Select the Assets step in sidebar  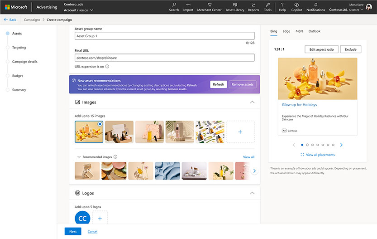(17, 34)
